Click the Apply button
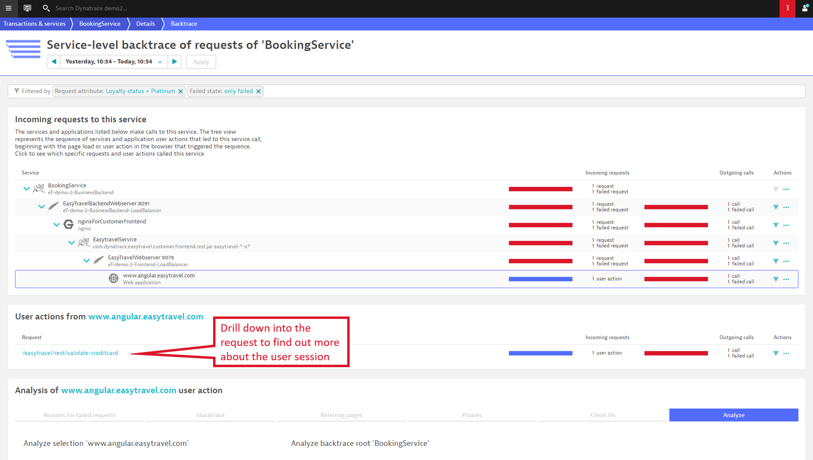 click(x=201, y=62)
